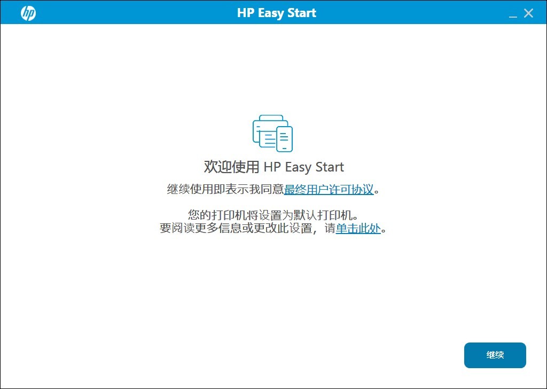Select the HP circular brand emblem
Image resolution: width=547 pixels, height=389 pixels.
tap(27, 12)
